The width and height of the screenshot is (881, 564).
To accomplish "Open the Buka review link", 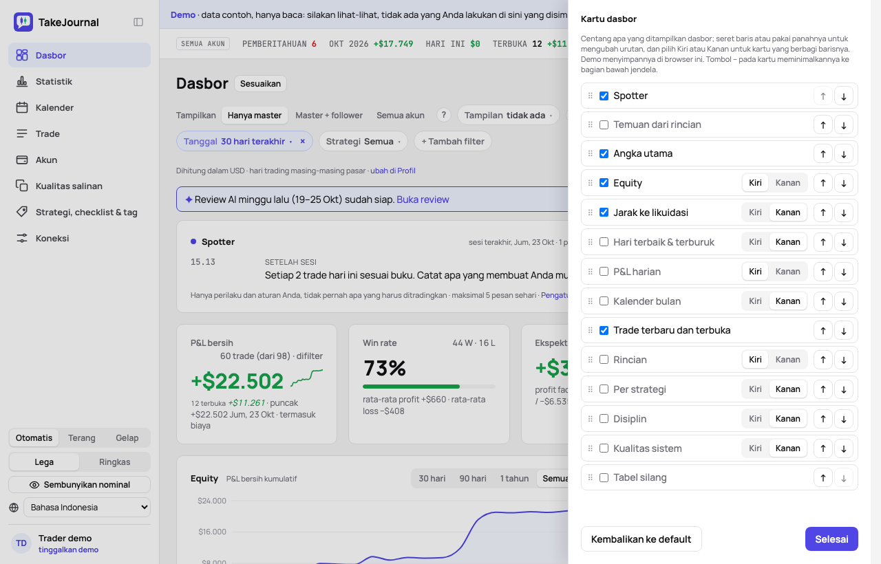I will click(x=423, y=199).
